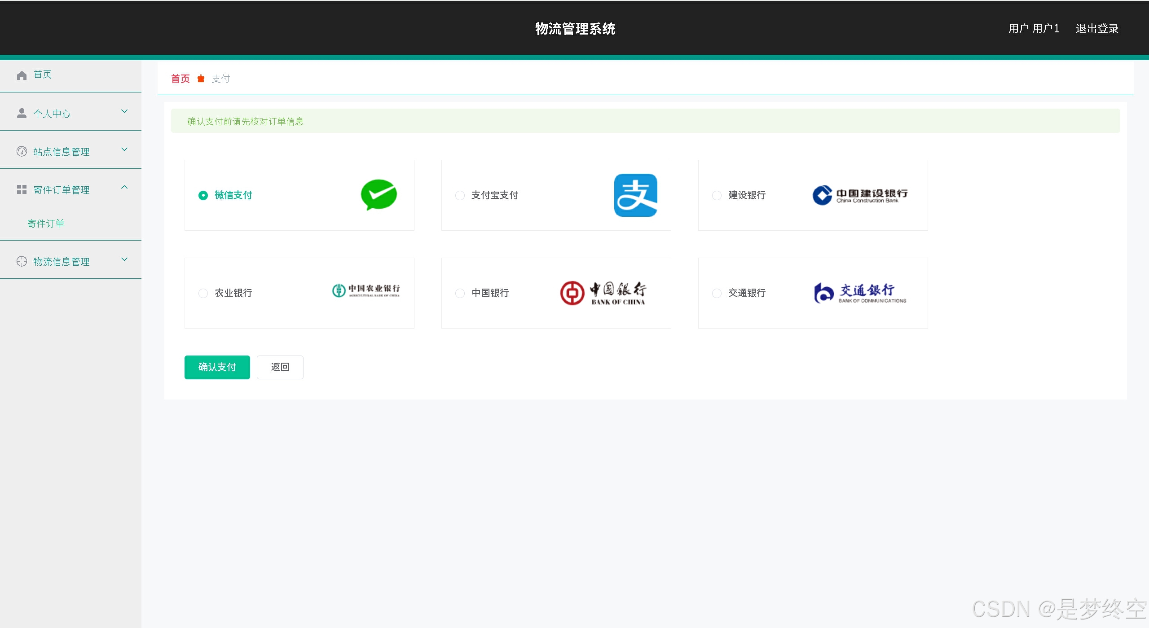Pick the 交通银行 radio button
This screenshot has height=628, width=1149.
tap(717, 293)
